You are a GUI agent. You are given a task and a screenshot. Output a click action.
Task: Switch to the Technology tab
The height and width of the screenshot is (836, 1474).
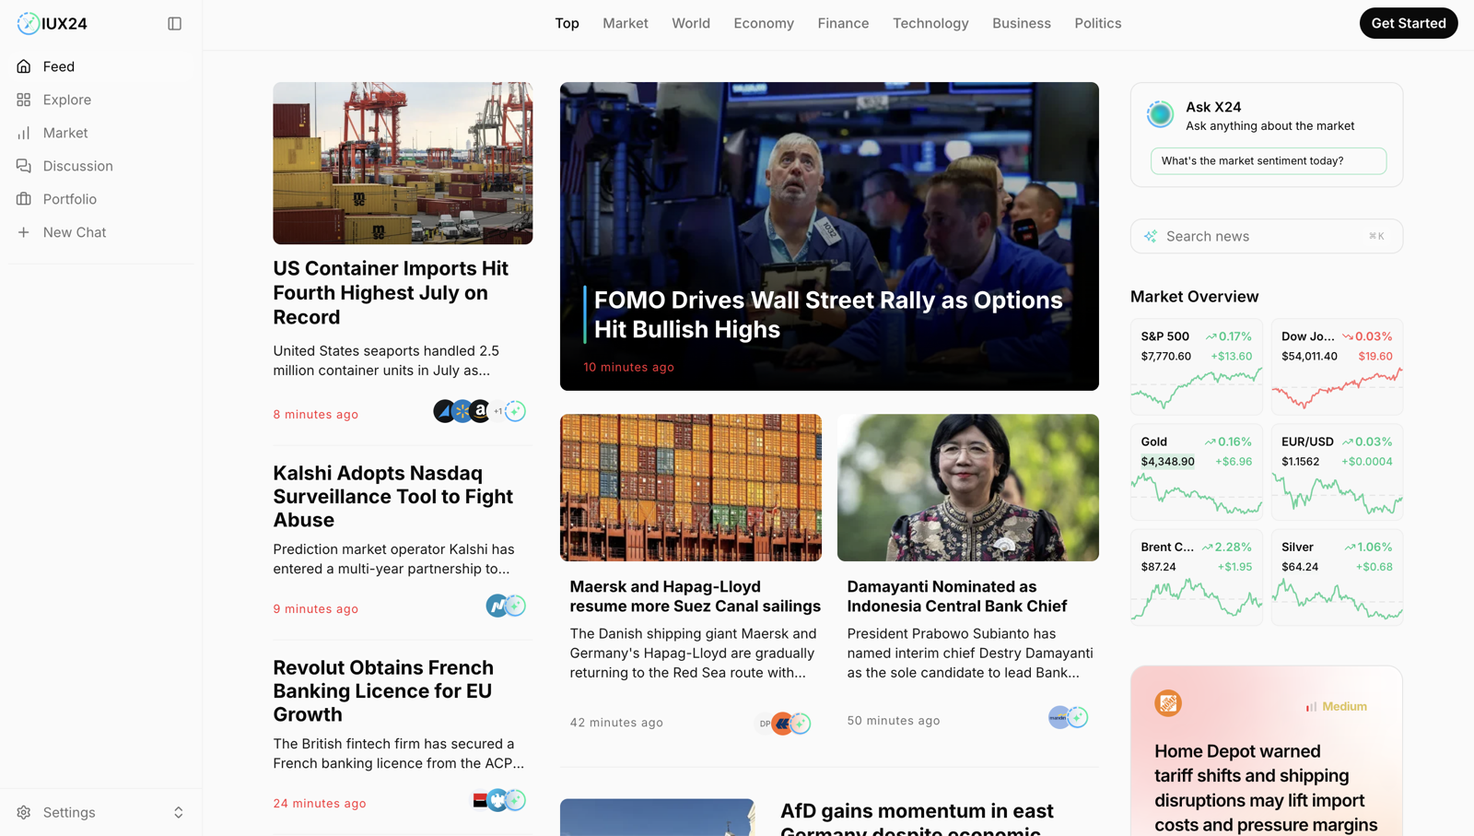pos(930,23)
